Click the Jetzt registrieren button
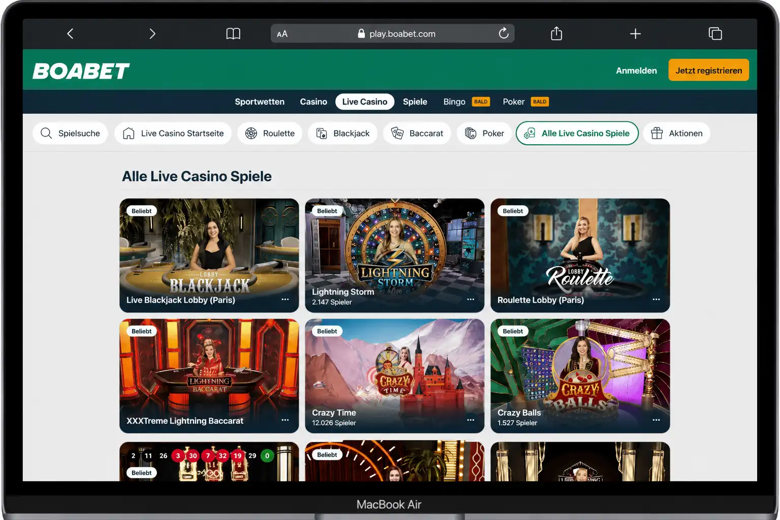 [708, 70]
